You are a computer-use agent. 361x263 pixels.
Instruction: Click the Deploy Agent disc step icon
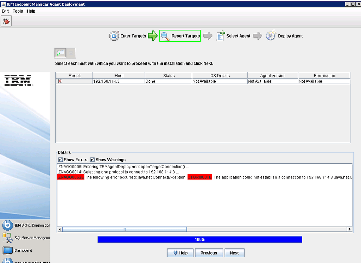271,36
